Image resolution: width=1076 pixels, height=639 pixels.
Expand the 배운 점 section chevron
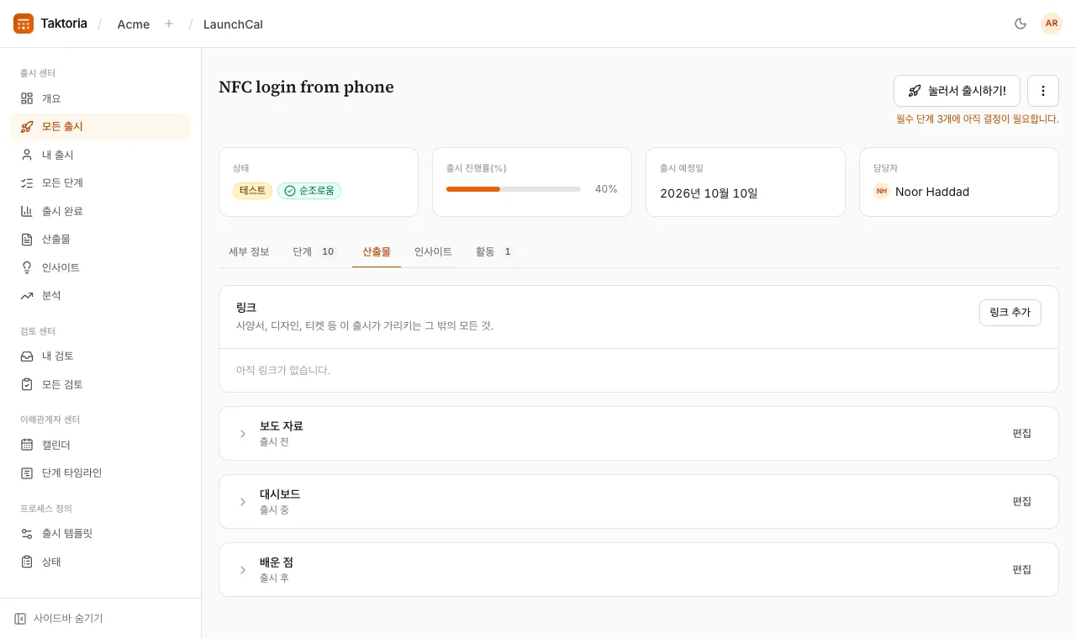point(243,570)
